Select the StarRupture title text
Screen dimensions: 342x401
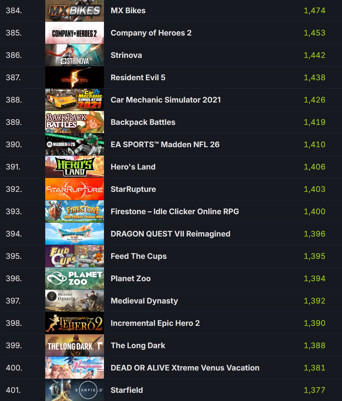[x=133, y=189]
